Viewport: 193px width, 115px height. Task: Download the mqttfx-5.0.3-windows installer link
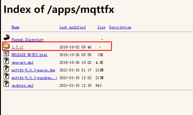pyautogui.click(x=34, y=78)
